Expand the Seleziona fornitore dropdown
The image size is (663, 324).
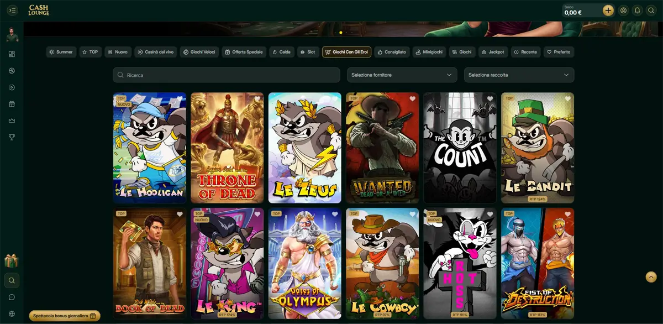tap(402, 75)
